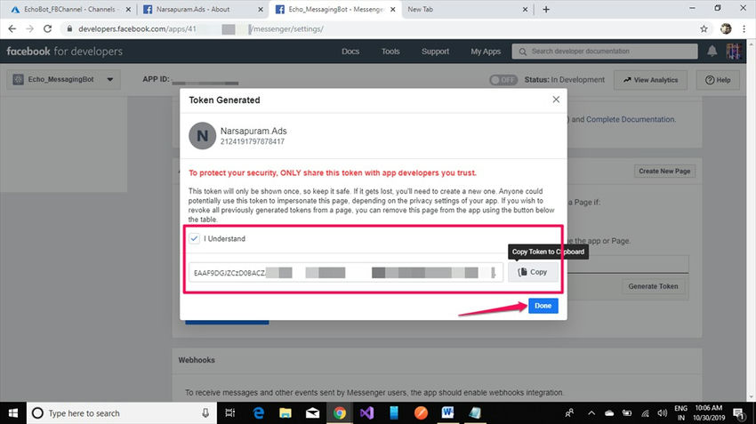
Task: Click the Windows taskbar search box
Action: click(122, 413)
